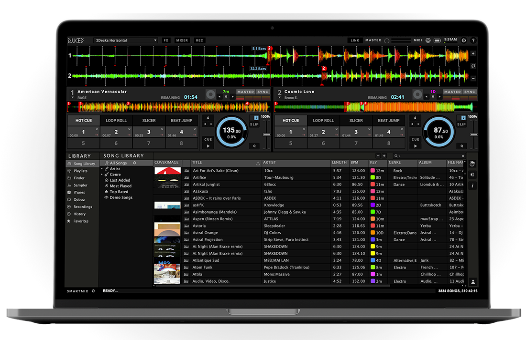Viewport: 526px width, 340px height.
Task: Open the deck 1 number dropdown arrow
Action: pos(72,98)
